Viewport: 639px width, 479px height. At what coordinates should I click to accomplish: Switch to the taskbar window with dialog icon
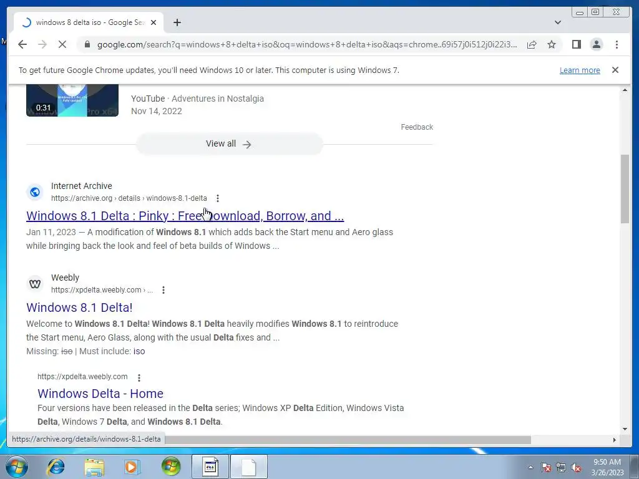pos(210,467)
